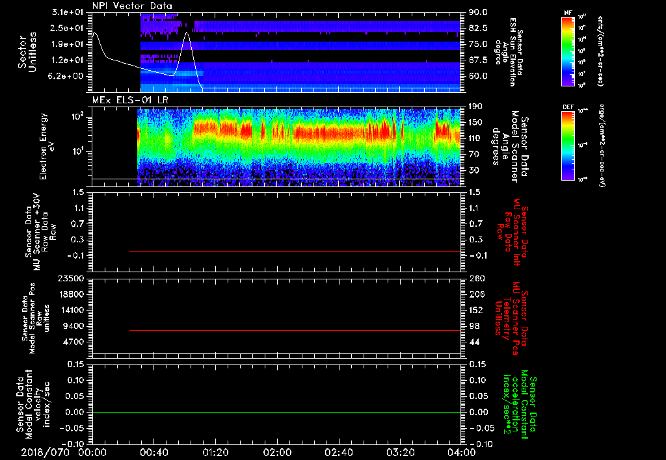Click the '3.1e+01' sector tick label
666x460 pixels.
point(67,12)
